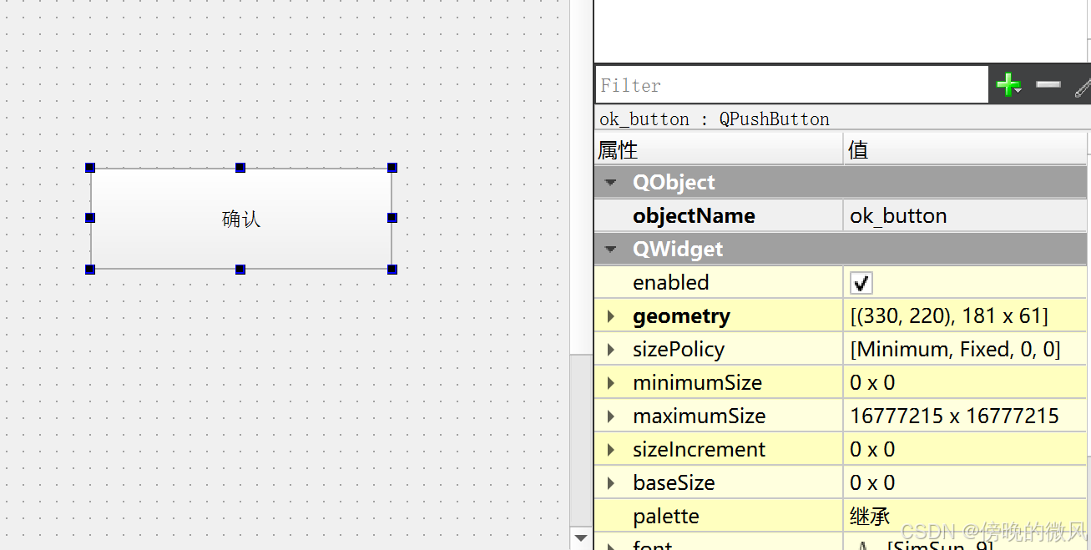
Task: Expand the sizePolicy property
Action: (610, 349)
